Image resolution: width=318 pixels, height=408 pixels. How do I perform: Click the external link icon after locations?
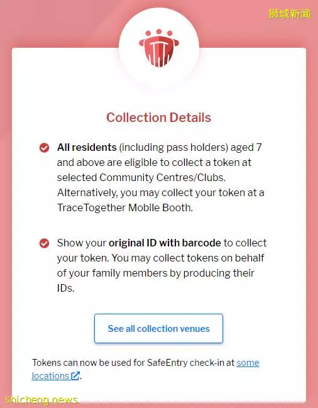[75, 376]
